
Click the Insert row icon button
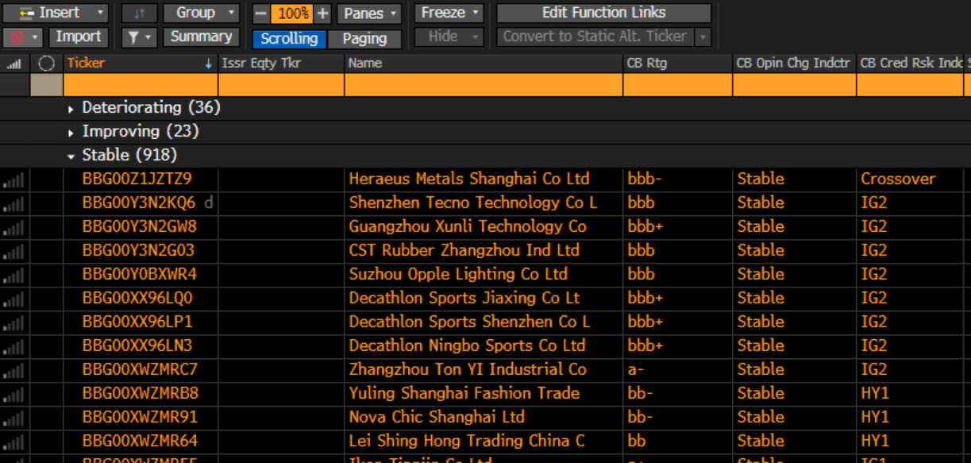tap(25, 13)
